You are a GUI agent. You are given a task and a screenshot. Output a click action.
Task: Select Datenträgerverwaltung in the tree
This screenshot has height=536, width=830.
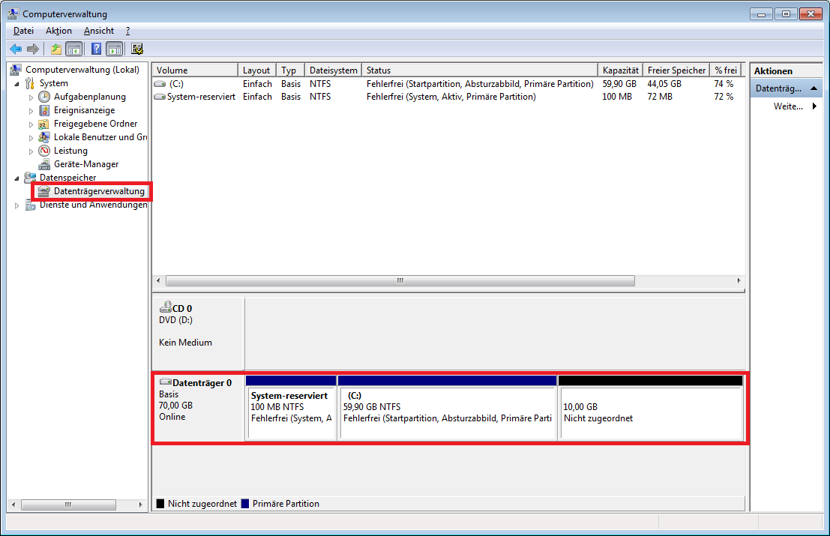coord(98,191)
